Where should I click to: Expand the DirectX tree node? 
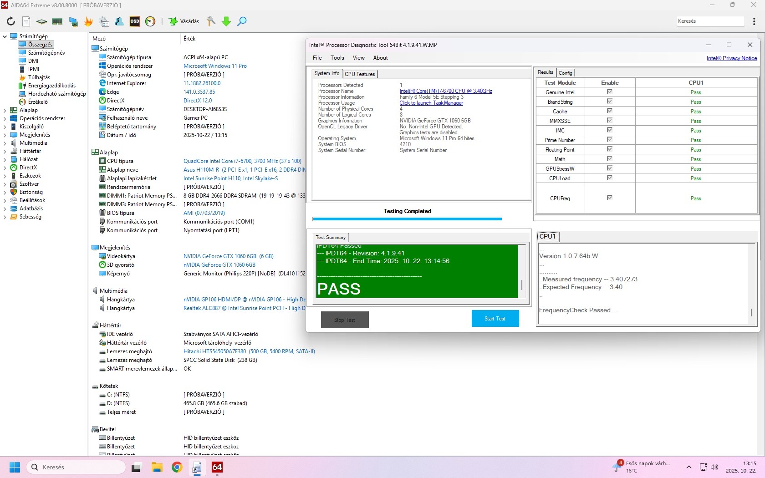click(x=5, y=168)
